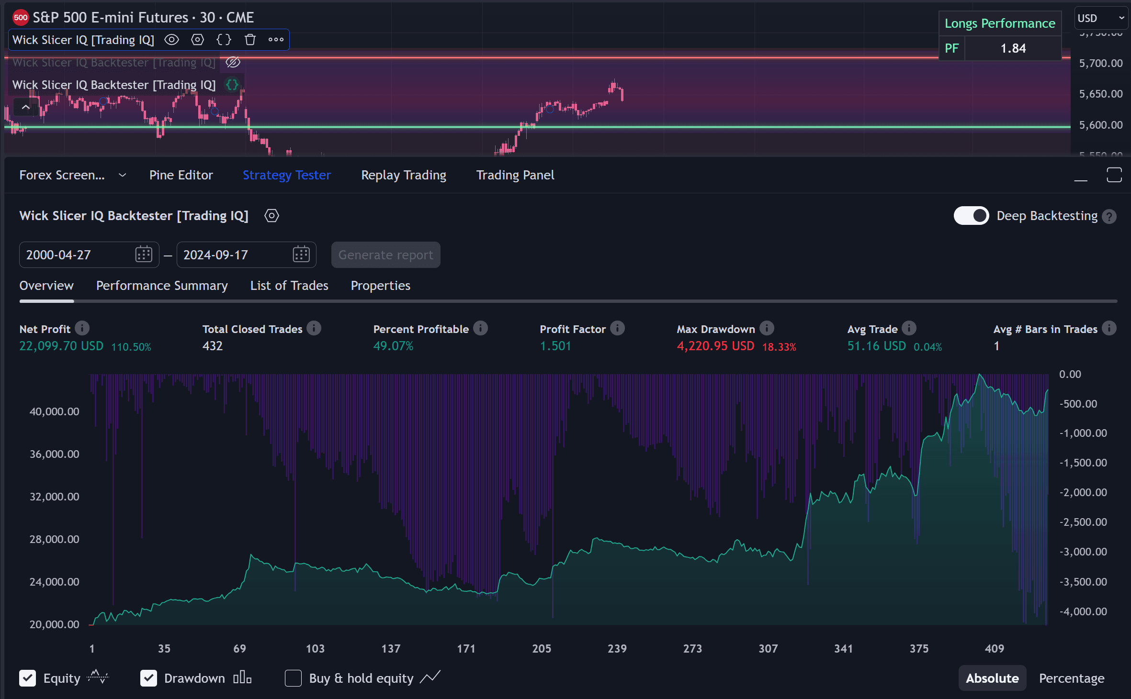This screenshot has width=1131, height=699.
Task: Click 5,700.00 price scale label
Action: click(1101, 63)
